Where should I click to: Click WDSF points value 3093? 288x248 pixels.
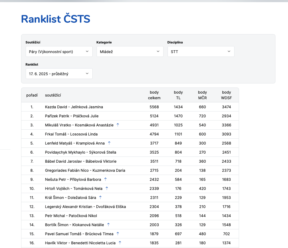tap(226, 134)
